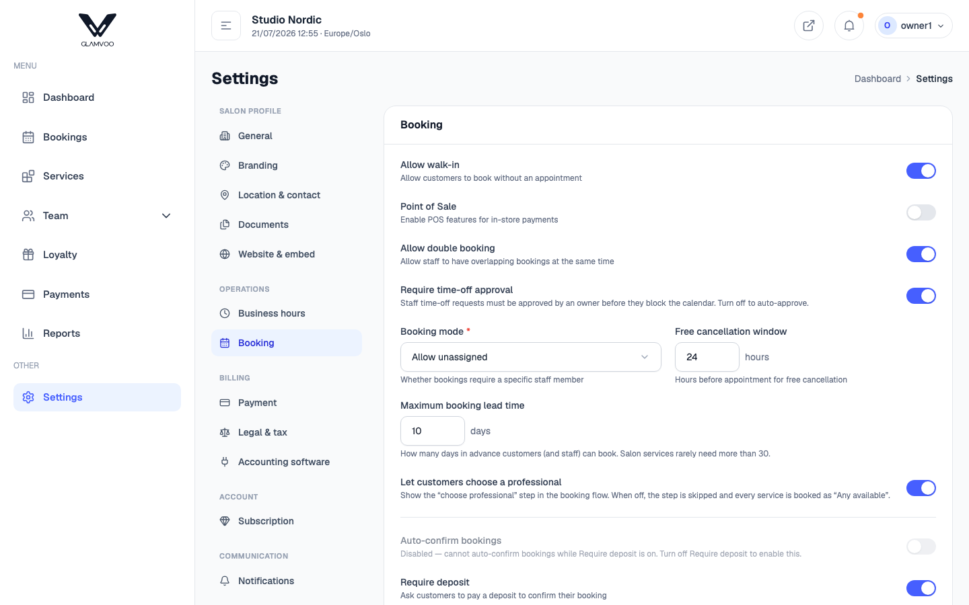This screenshot has height=605, width=969.
Task: Open the Booking mode dropdown
Action: [531, 357]
